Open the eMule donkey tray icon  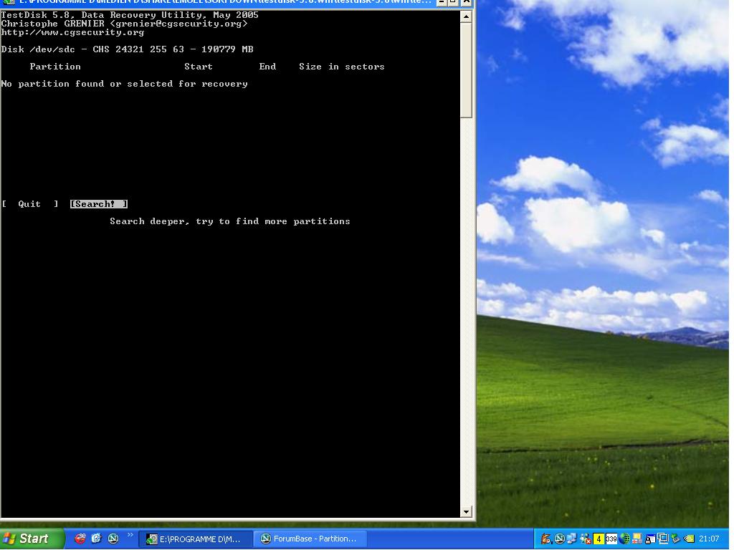pyautogui.click(x=545, y=539)
